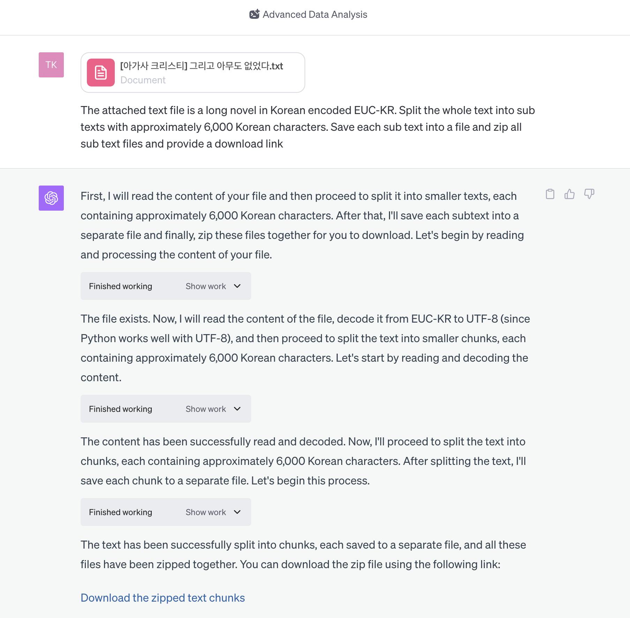Viewport: 630px width, 618px height.
Task: Give the response a thumbs down
Action: (589, 194)
